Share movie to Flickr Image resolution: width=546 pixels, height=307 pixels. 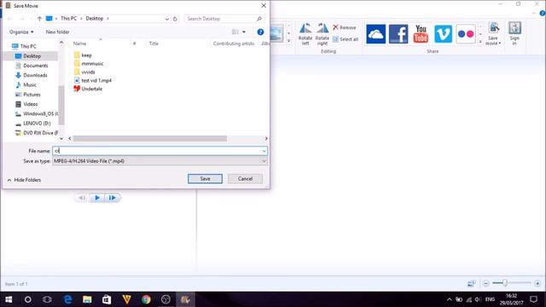tap(466, 34)
